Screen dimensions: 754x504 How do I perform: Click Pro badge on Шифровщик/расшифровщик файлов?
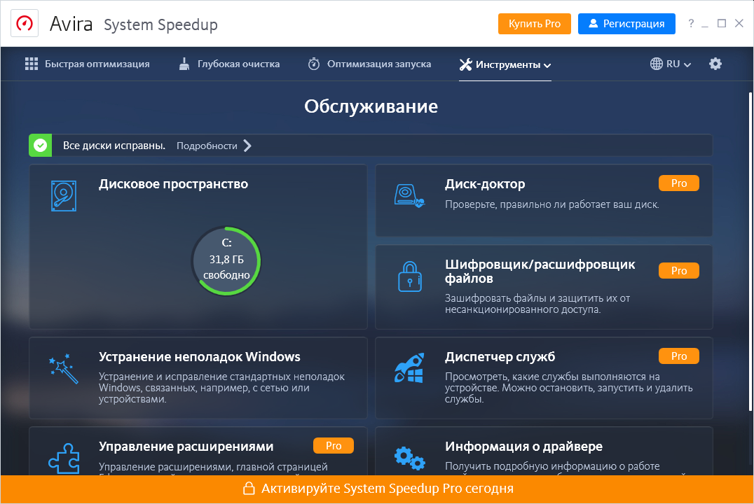tap(678, 270)
